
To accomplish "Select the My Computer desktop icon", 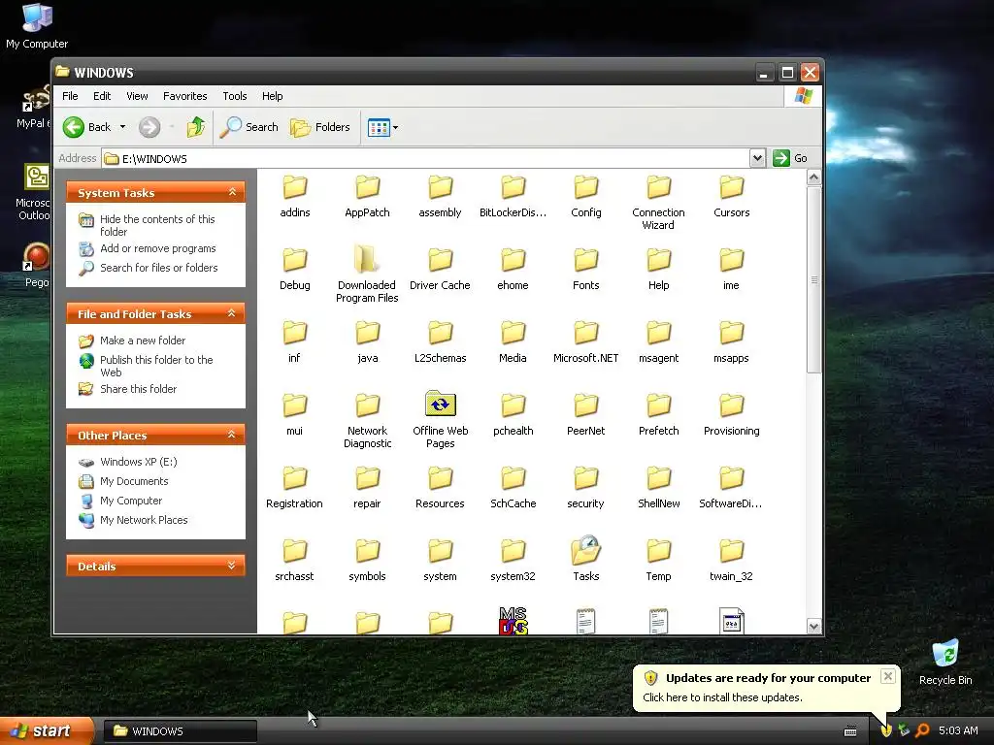I will (x=37, y=26).
